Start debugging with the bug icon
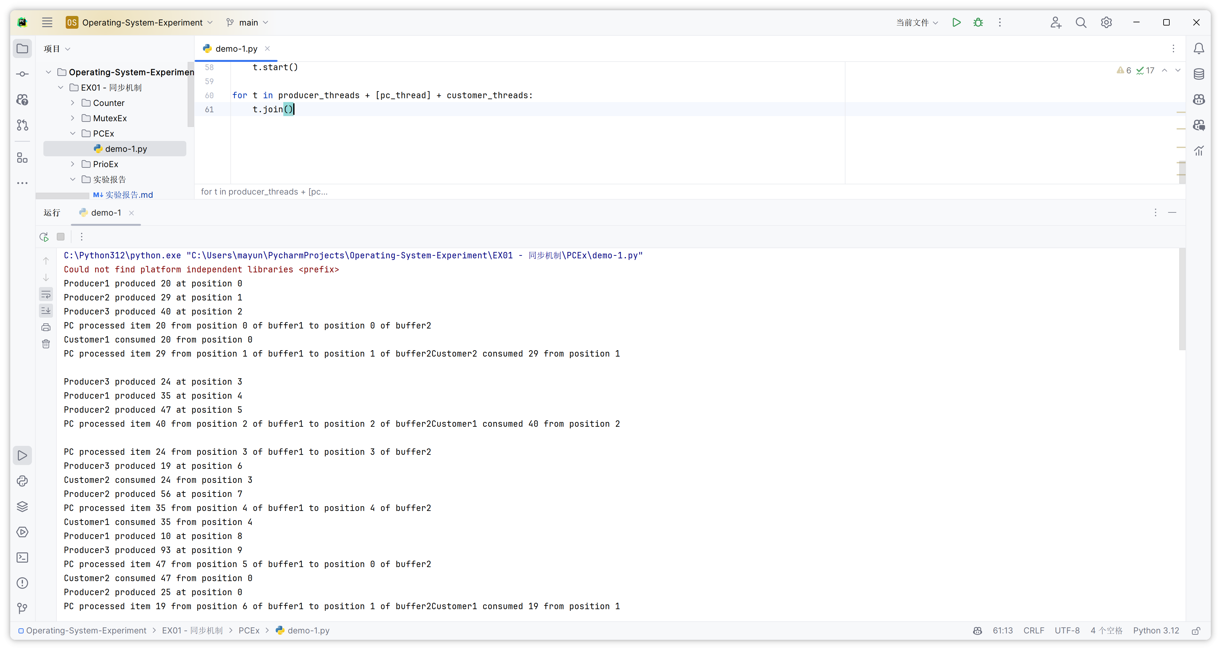The height and width of the screenshot is (650, 1221). pyautogui.click(x=978, y=22)
